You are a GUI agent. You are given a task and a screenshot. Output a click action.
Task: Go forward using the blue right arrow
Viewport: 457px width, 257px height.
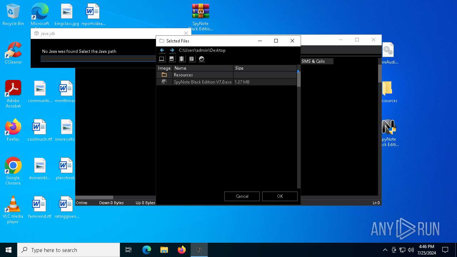(172, 50)
